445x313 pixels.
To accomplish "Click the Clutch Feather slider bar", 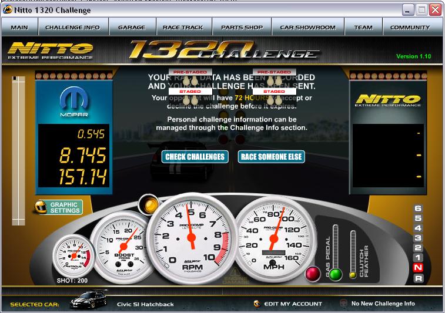I will 353,250.
